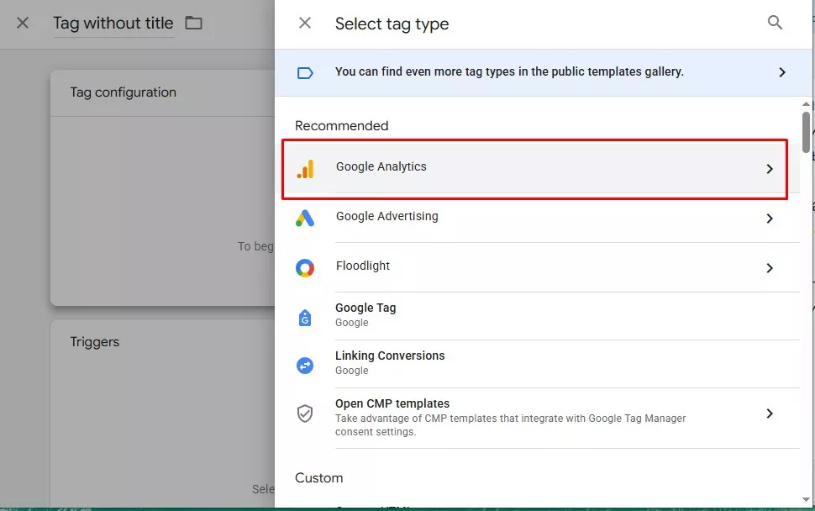Click the 'Google' subtitle under Linking Conversions
This screenshot has height=511, width=815.
click(x=351, y=371)
